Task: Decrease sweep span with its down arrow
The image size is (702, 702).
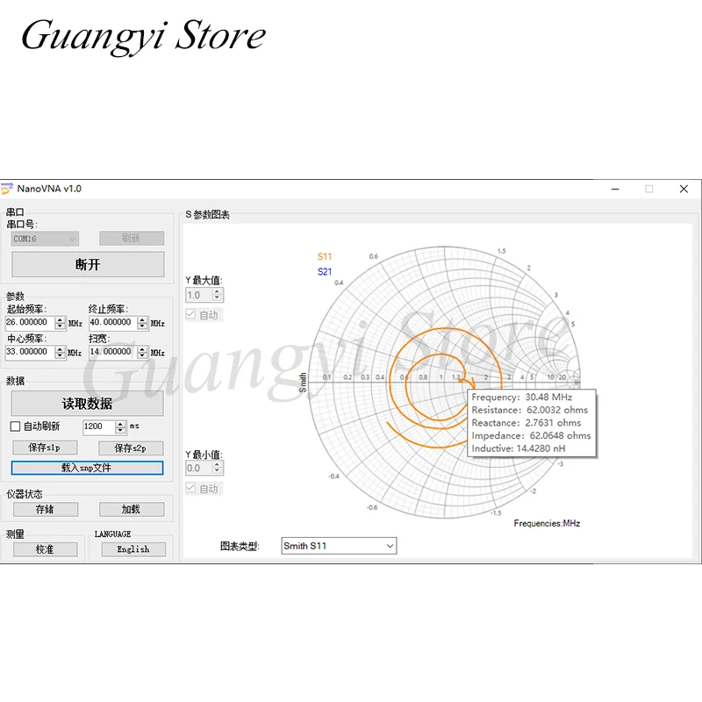Action: [142, 355]
